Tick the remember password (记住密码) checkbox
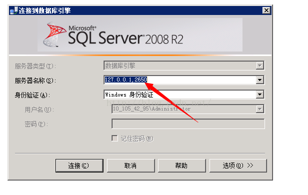This screenshot has width=308, height=195. (114, 138)
